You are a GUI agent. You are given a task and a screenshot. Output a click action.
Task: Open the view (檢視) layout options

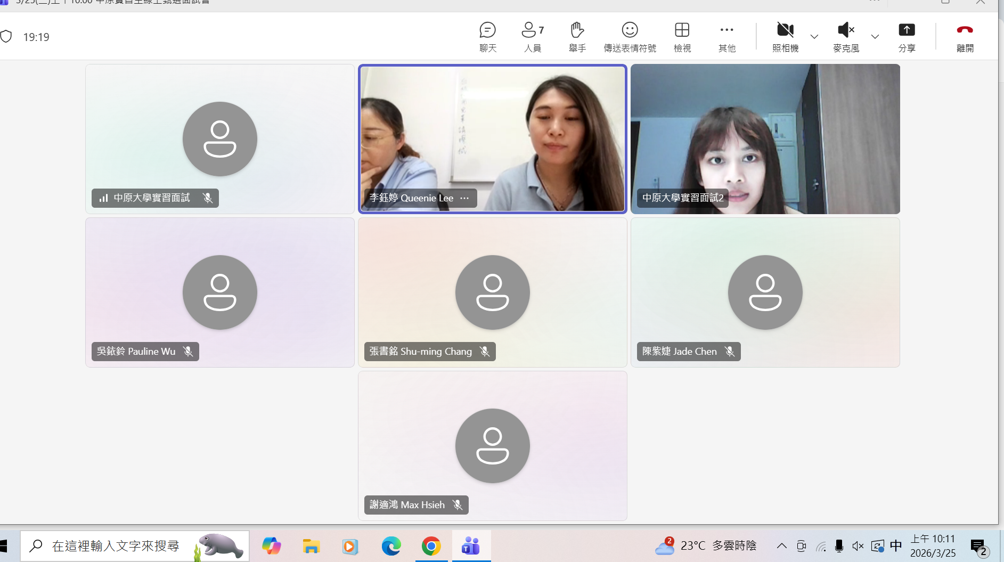coord(682,36)
